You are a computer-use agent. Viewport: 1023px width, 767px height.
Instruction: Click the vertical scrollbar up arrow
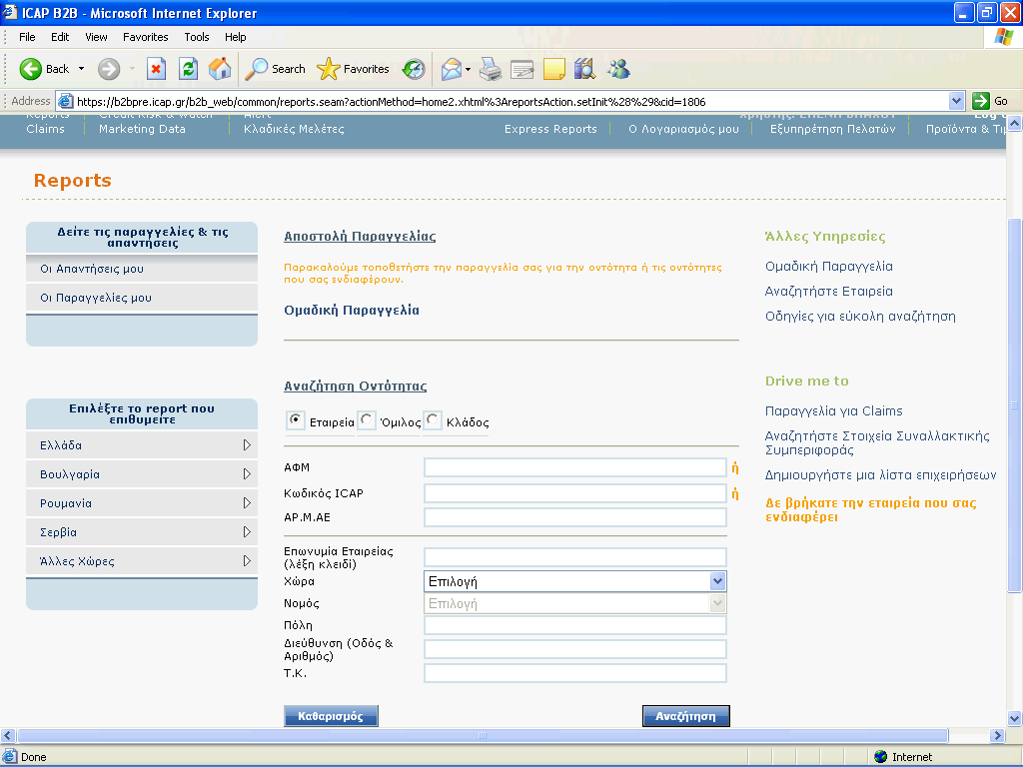[x=1015, y=122]
